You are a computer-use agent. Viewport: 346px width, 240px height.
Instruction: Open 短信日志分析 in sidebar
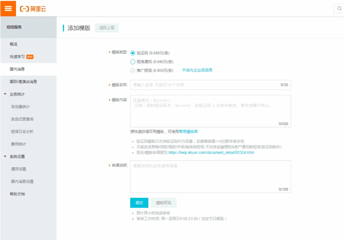22,132
